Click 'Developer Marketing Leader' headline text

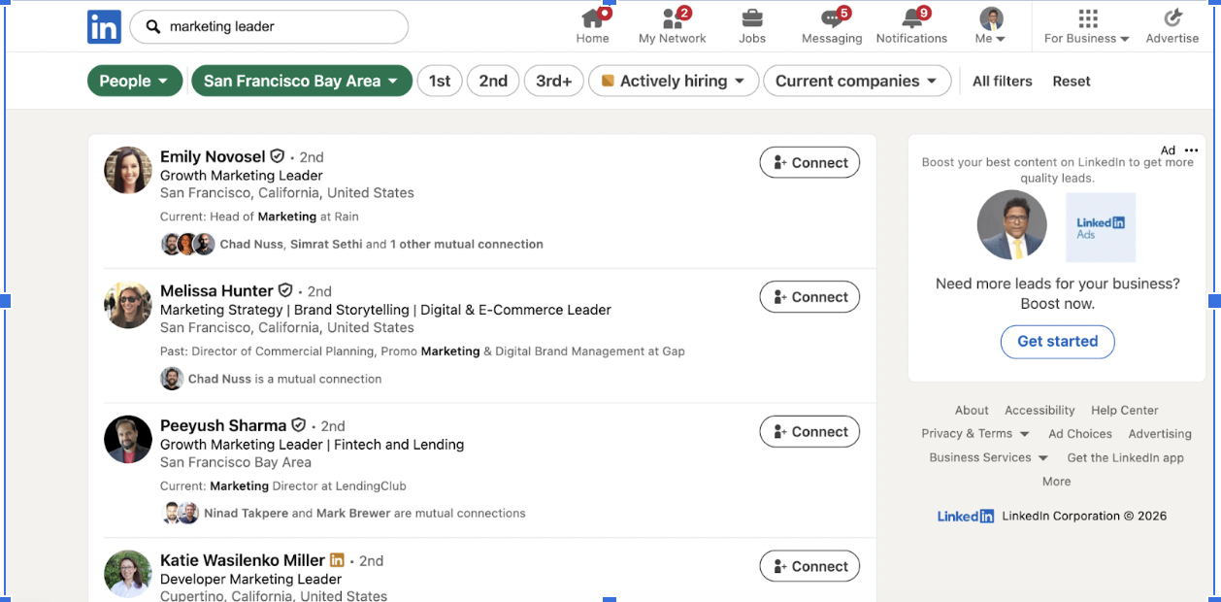pyautogui.click(x=250, y=579)
